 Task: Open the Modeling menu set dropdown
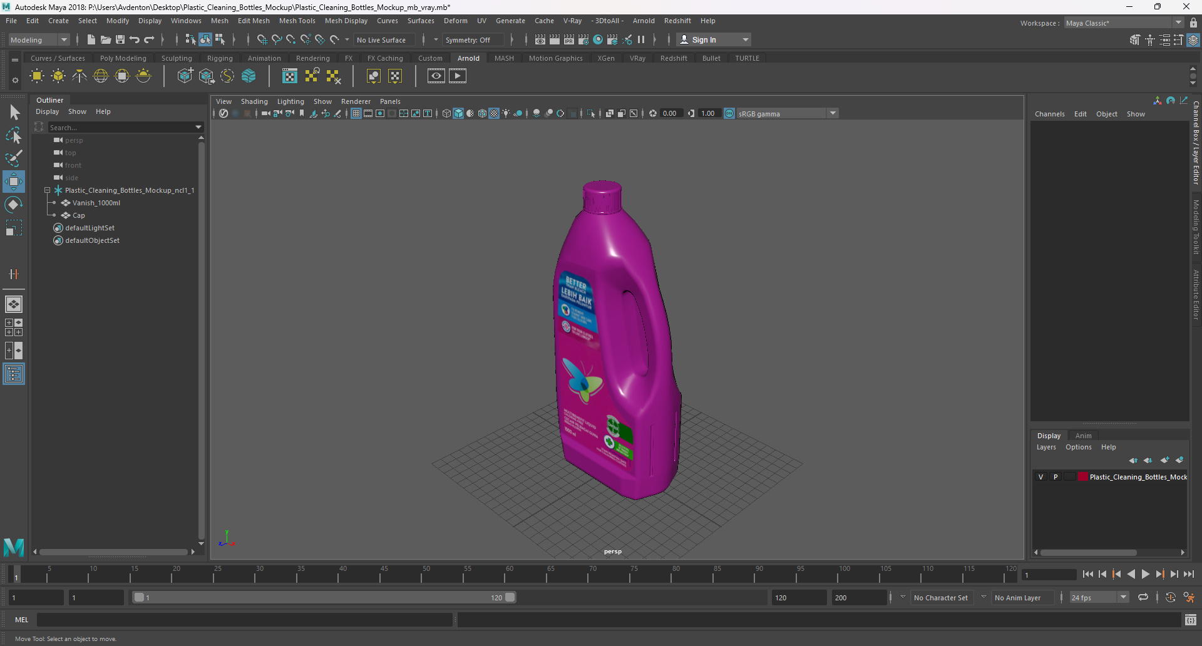(x=39, y=39)
